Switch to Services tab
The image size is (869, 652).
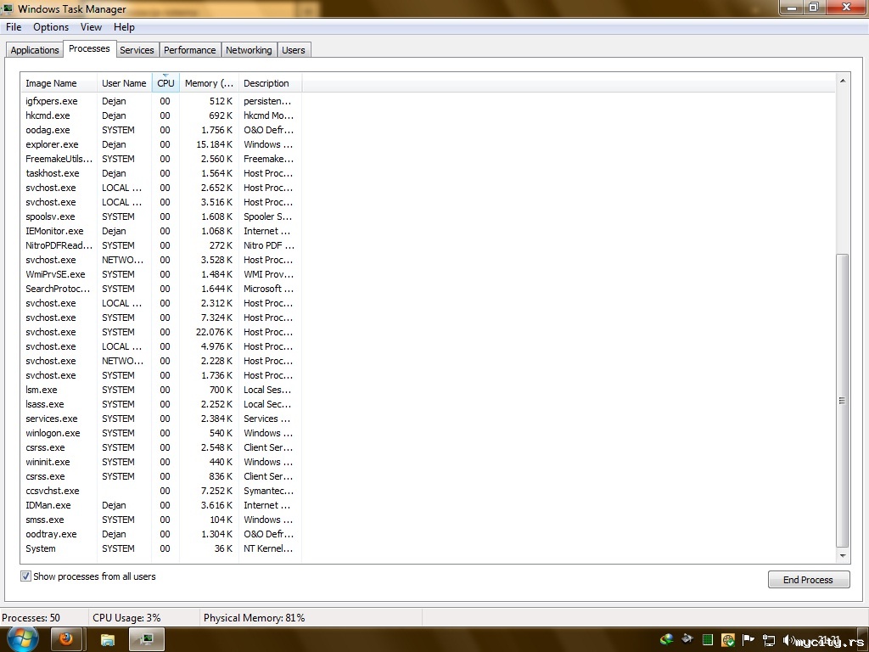[137, 50]
